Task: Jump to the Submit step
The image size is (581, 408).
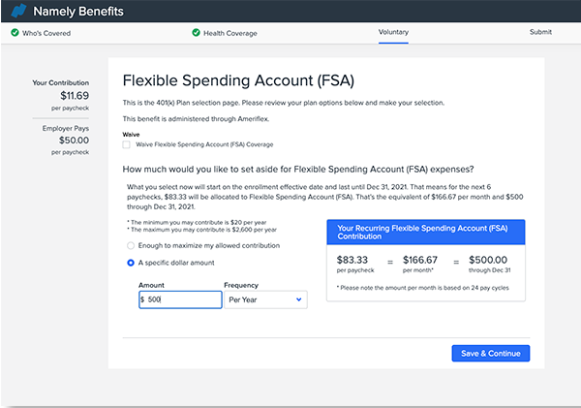Action: point(540,32)
